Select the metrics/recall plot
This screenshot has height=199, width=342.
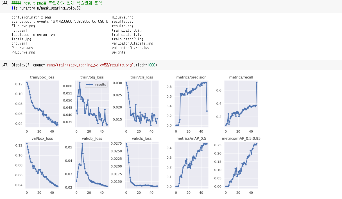pyautogui.click(x=241, y=104)
